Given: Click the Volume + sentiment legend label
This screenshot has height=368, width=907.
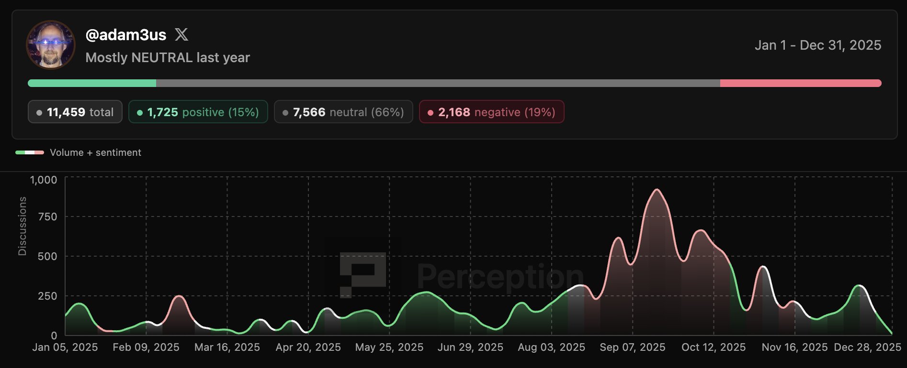Looking at the screenshot, I should click(x=95, y=152).
